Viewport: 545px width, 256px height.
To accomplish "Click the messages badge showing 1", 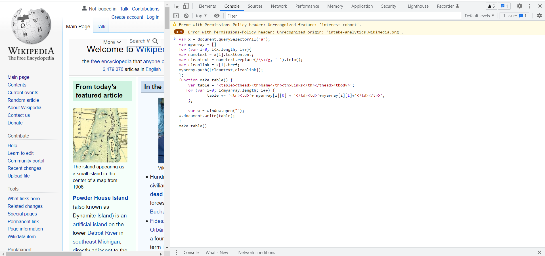I will click(x=504, y=6).
